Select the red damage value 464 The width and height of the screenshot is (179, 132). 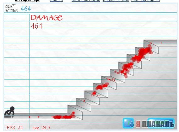pos(36,26)
